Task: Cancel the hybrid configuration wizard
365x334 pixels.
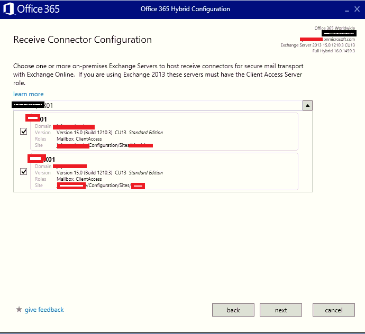Action: coord(334,310)
